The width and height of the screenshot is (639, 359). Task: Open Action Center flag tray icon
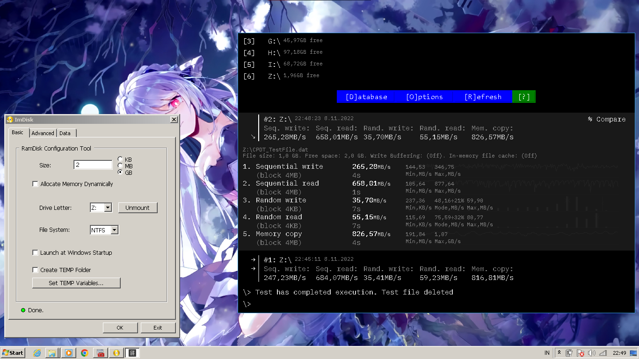pos(581,353)
